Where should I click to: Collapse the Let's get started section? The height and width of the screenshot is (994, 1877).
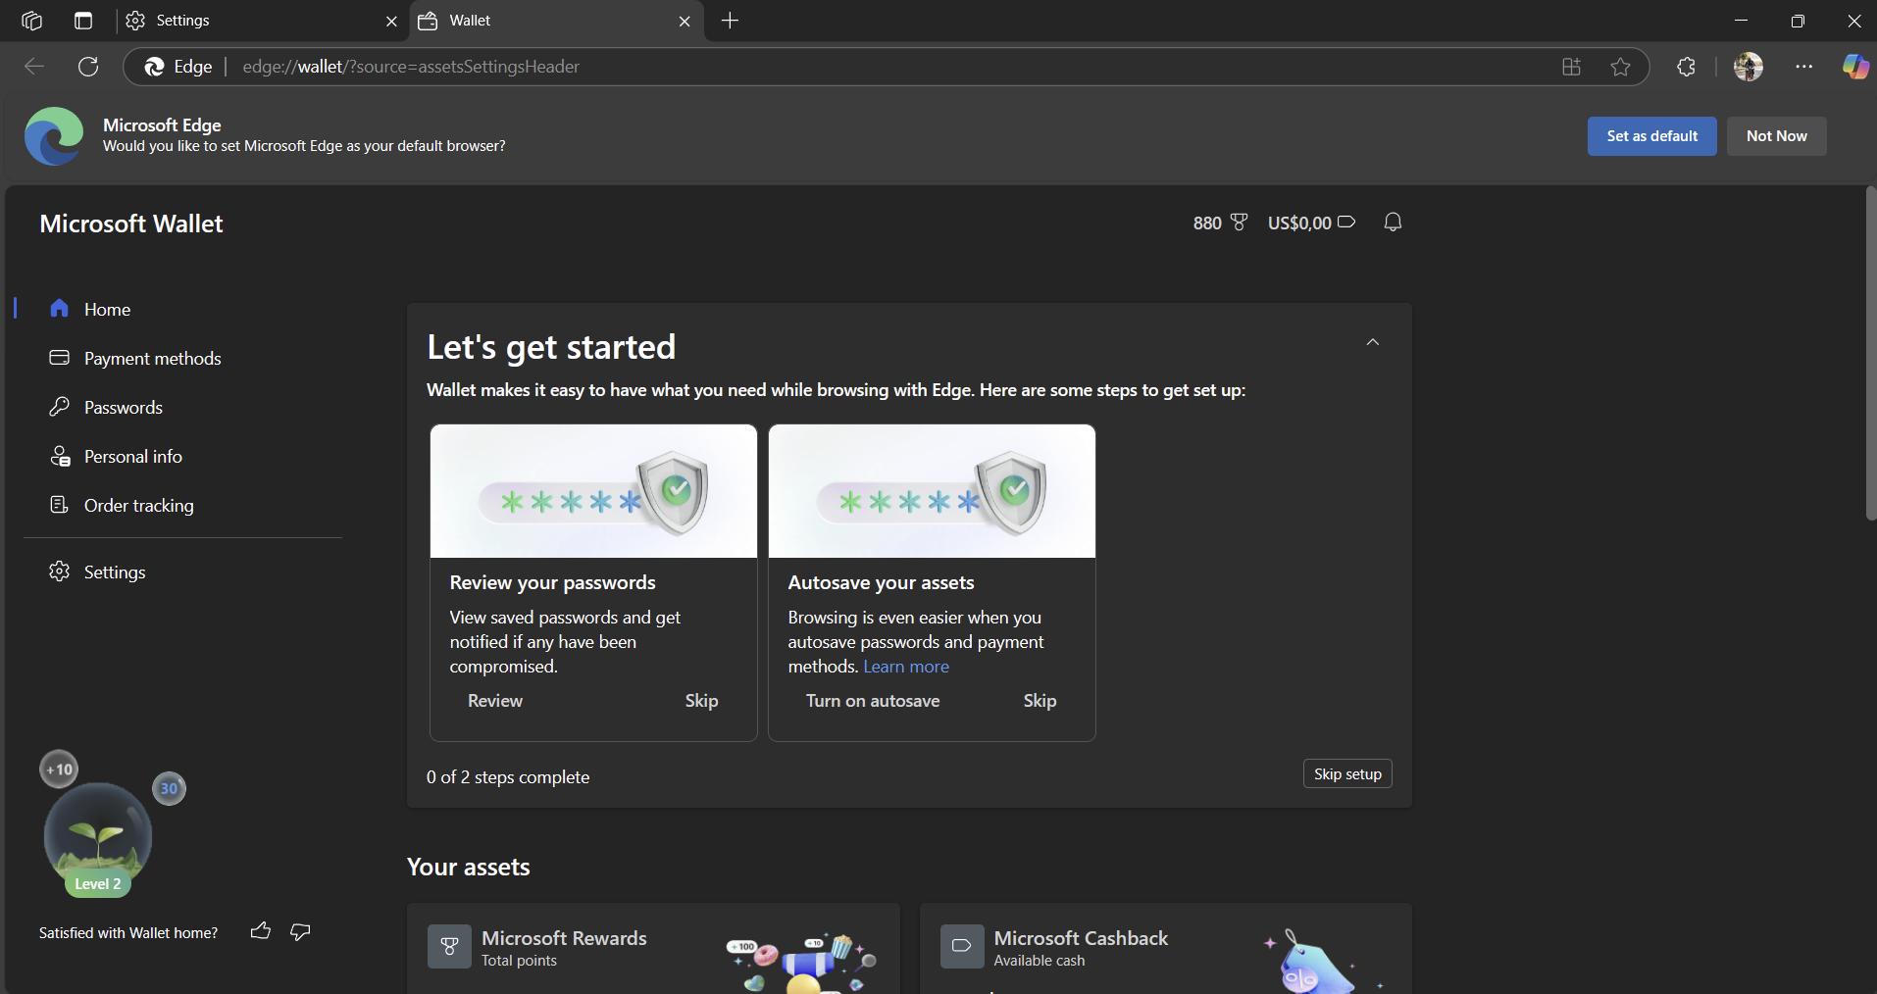tap(1373, 342)
